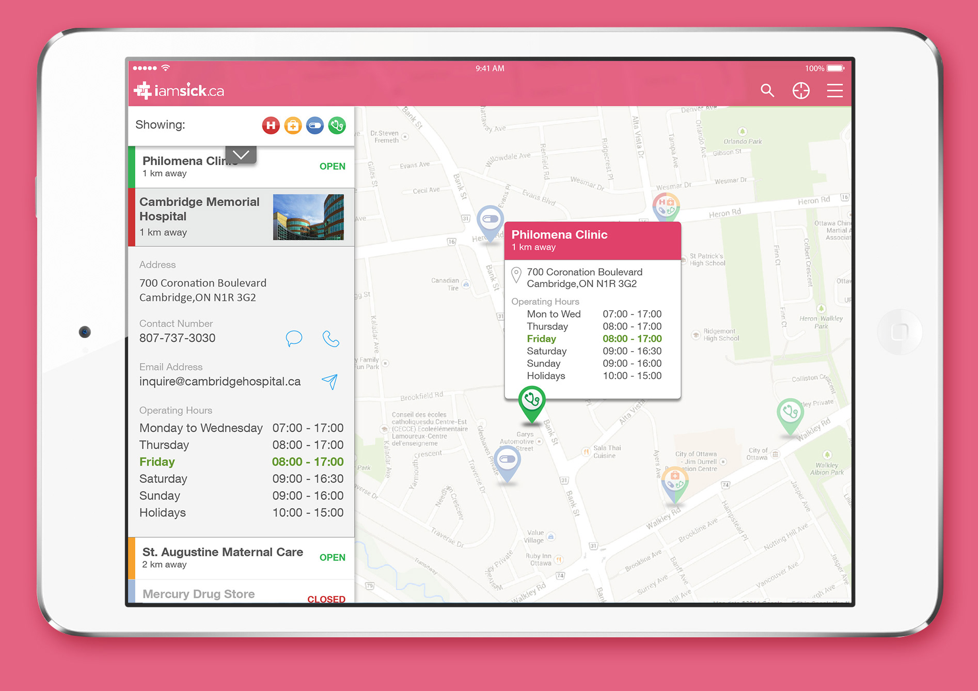The height and width of the screenshot is (691, 978).
Task: Click multi-colored pin near Jim Durrell Centre
Action: point(674,484)
